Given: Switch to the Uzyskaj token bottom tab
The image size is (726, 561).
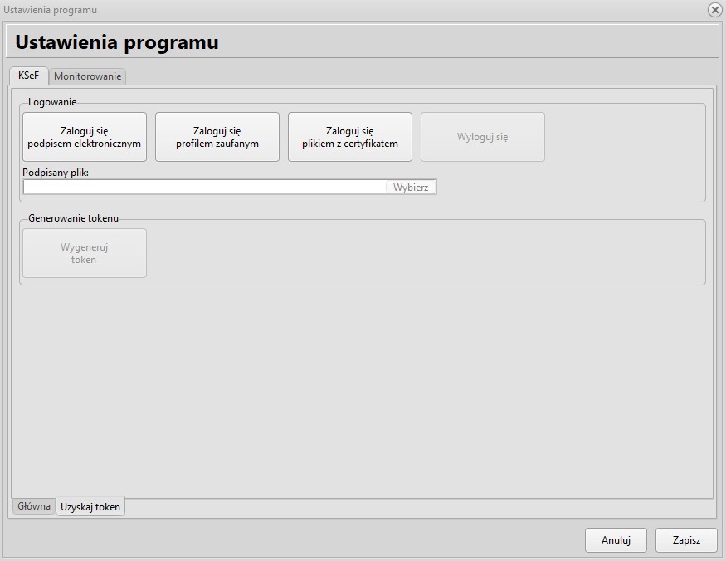Looking at the screenshot, I should [x=90, y=507].
